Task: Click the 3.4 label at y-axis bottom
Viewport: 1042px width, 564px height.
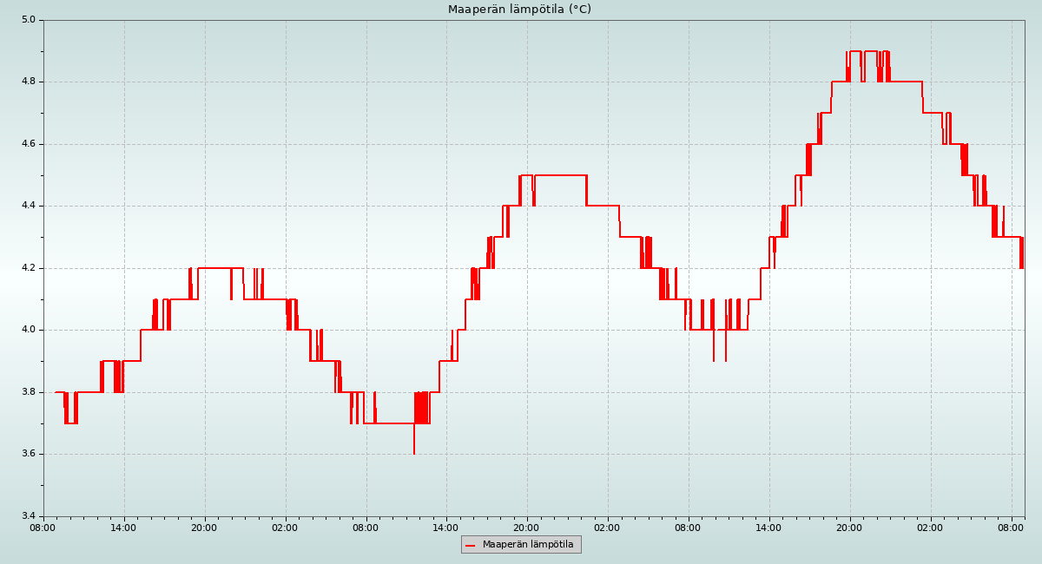Action: (x=27, y=516)
